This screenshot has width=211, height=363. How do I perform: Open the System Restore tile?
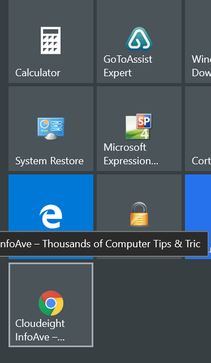[x=51, y=129]
